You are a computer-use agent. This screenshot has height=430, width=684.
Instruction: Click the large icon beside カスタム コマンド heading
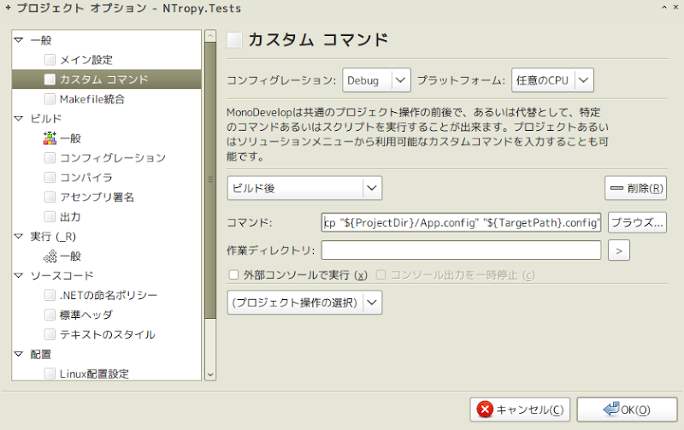pyautogui.click(x=234, y=39)
